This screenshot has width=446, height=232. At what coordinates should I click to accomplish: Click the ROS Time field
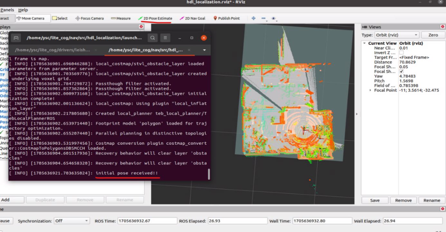pos(147,221)
